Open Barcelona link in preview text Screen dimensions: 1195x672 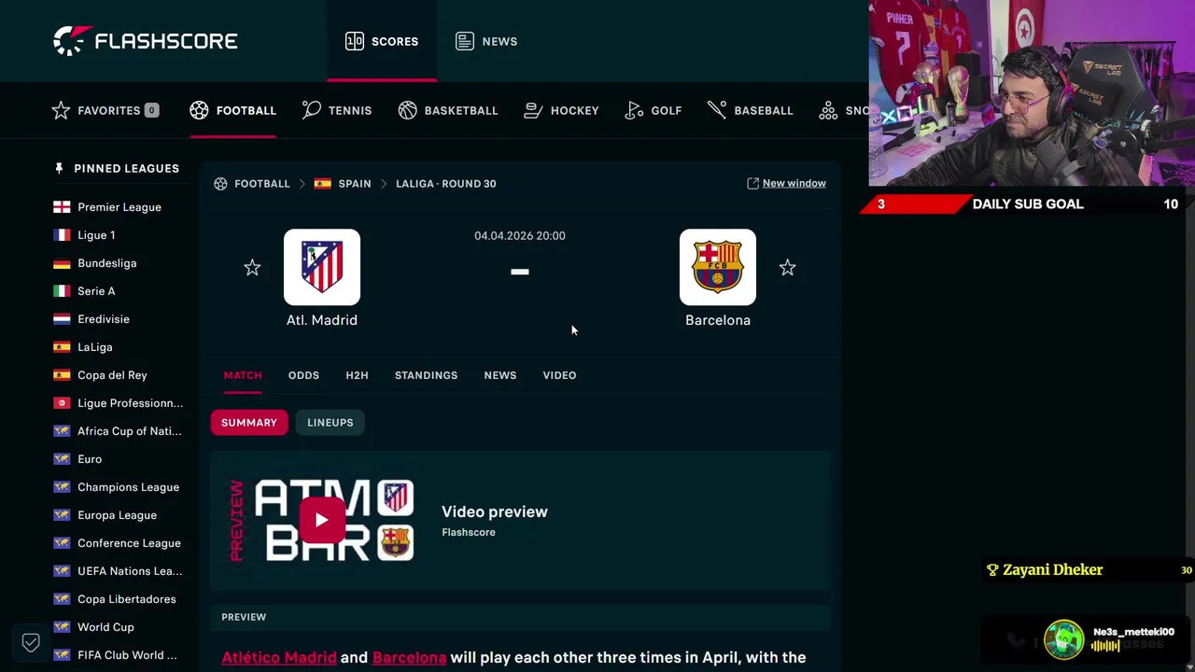coord(409,657)
